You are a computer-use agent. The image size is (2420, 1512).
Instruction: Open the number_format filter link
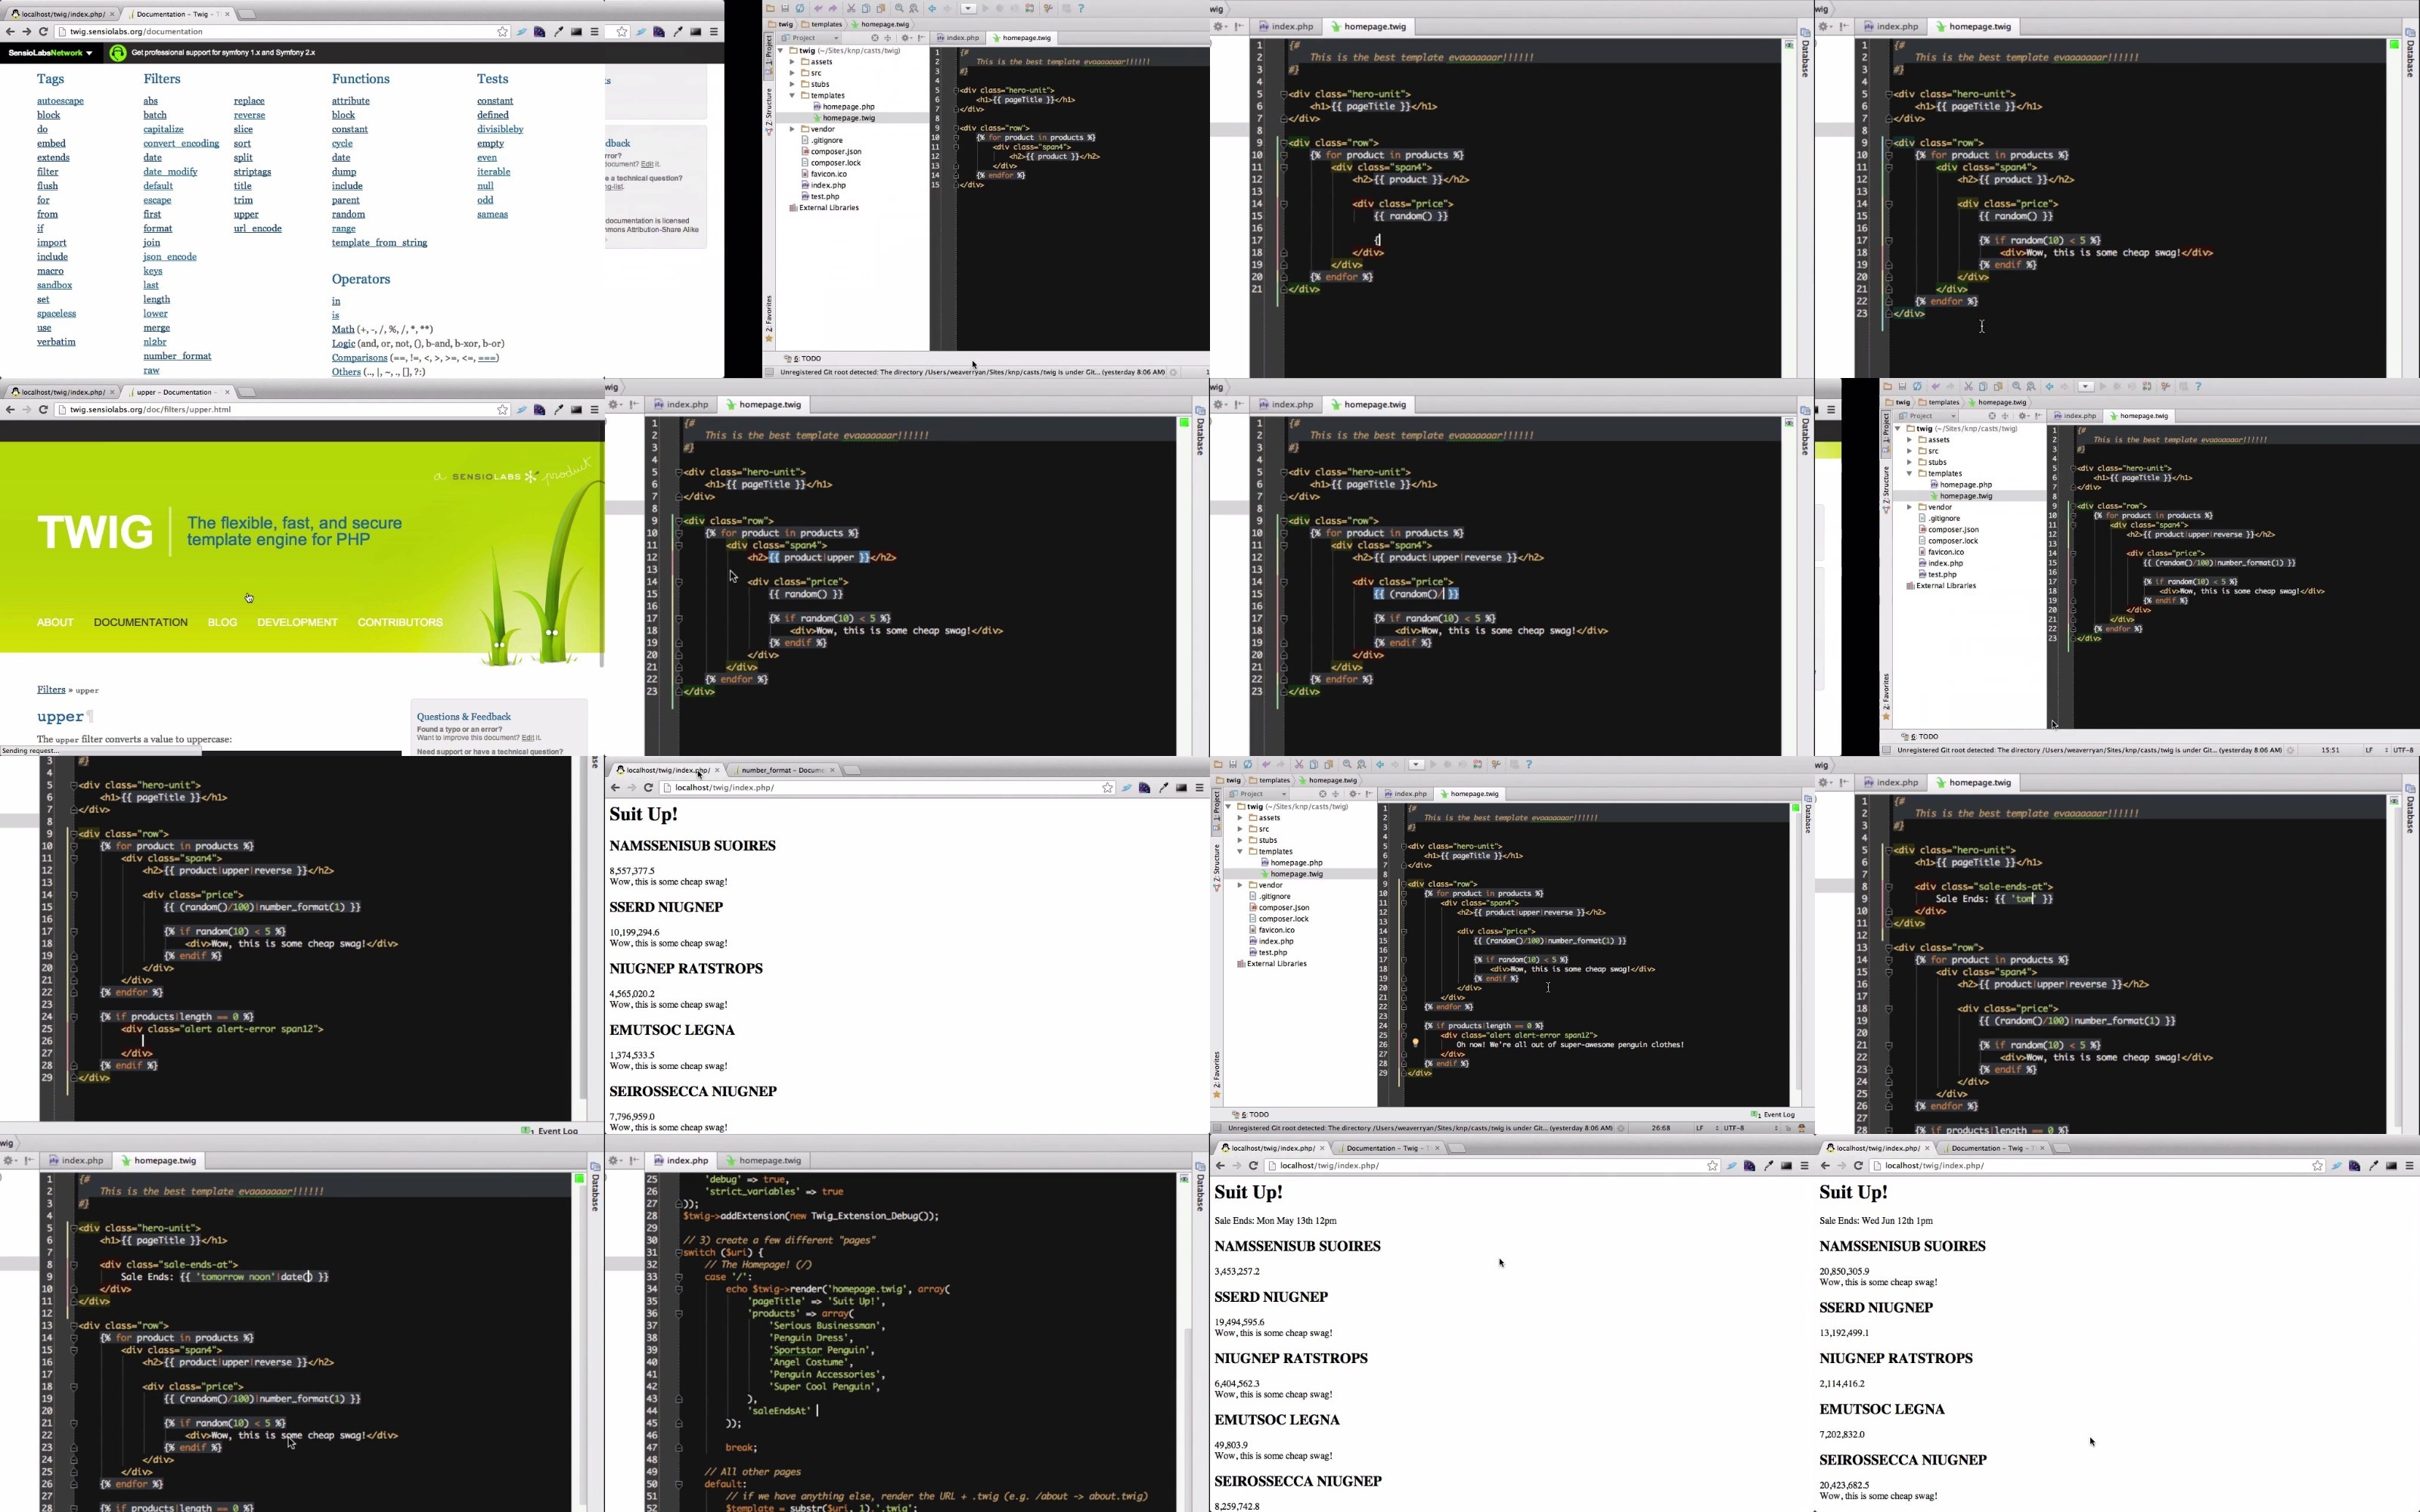click(x=177, y=357)
